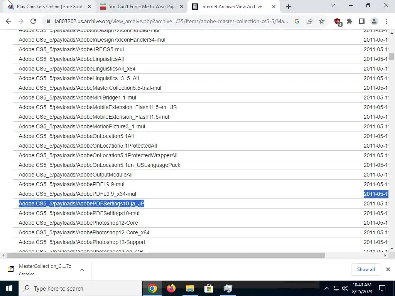The width and height of the screenshot is (395, 296).
Task: Close the Internet Archive tab
Action: (x=274, y=7)
